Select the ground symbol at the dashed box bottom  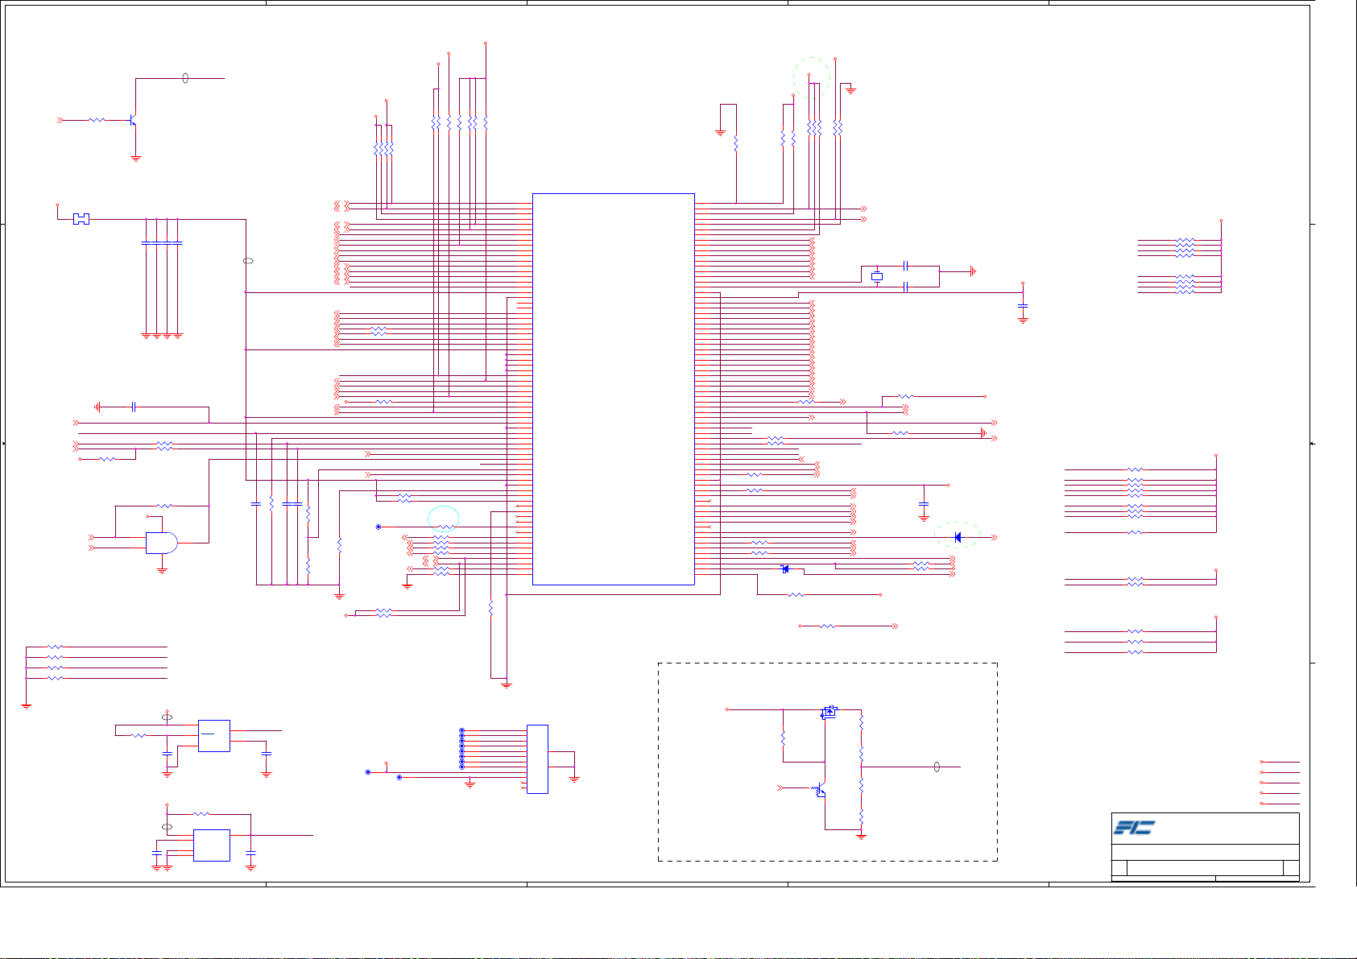861,837
